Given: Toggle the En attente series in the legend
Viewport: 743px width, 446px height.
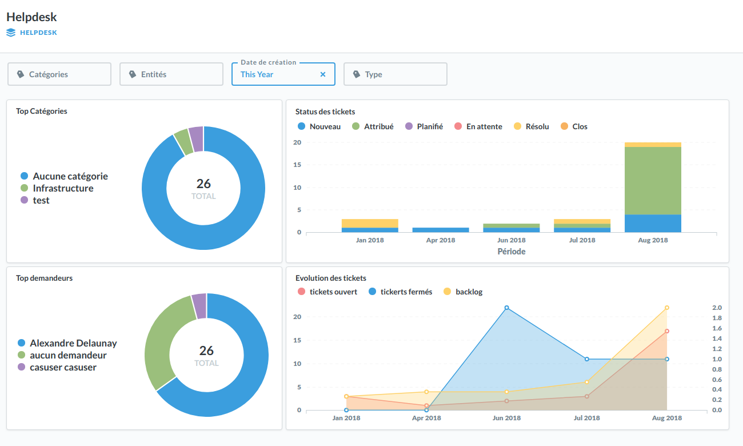Looking at the screenshot, I should 478,126.
